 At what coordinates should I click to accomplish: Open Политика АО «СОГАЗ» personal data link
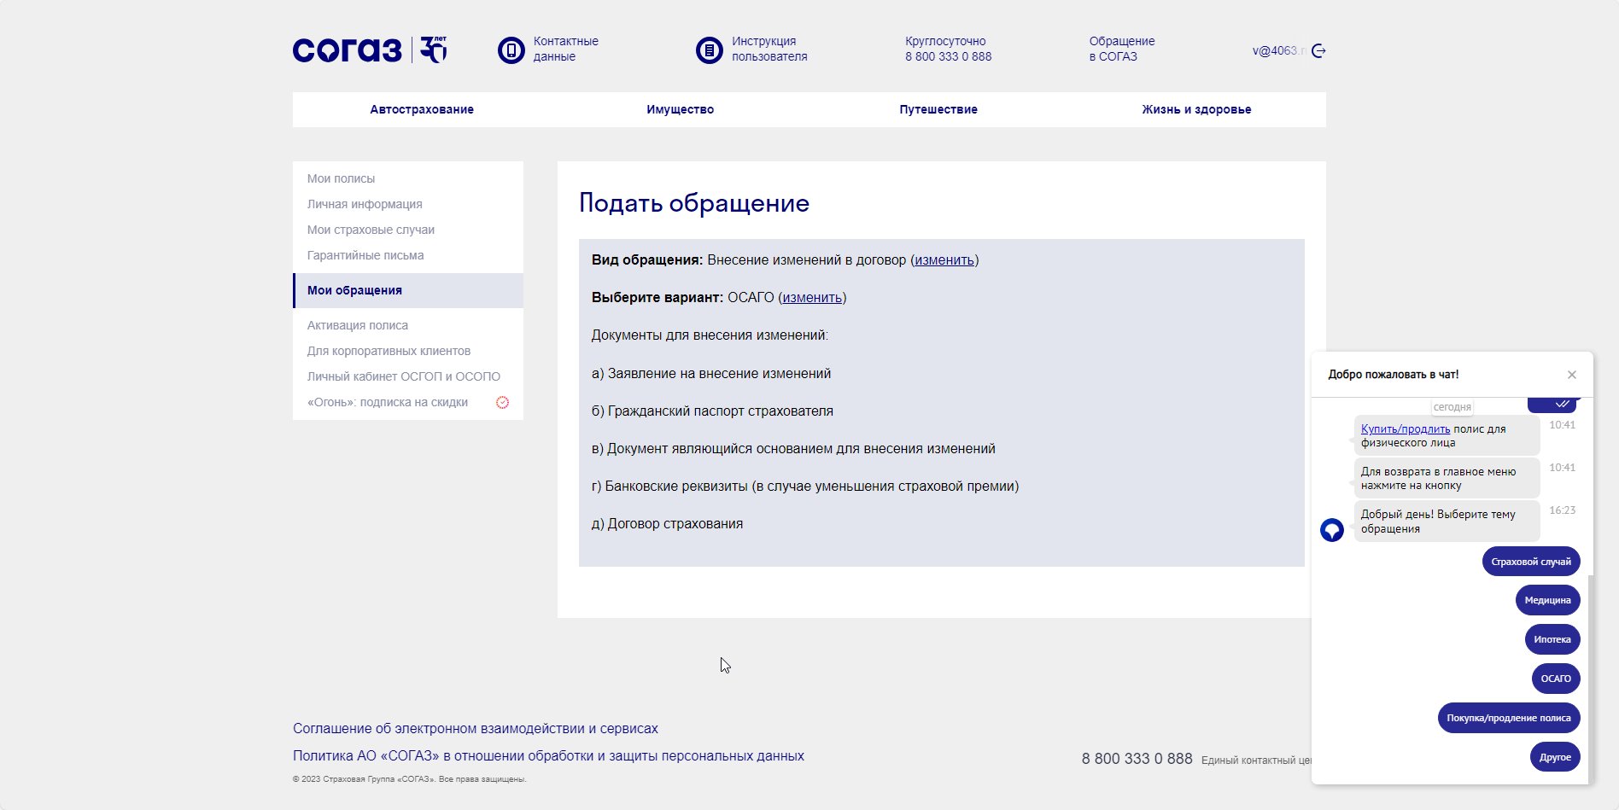coord(548,756)
